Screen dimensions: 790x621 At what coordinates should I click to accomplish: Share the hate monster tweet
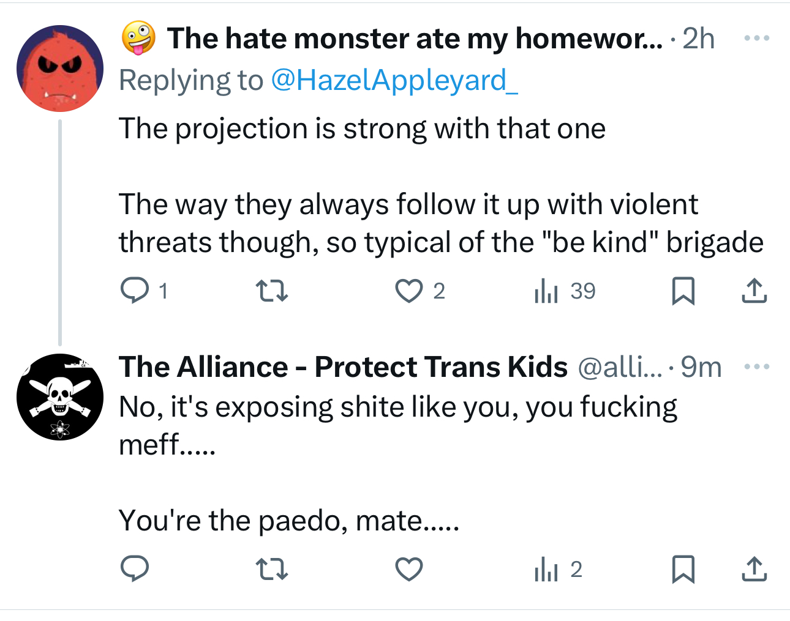tap(754, 291)
